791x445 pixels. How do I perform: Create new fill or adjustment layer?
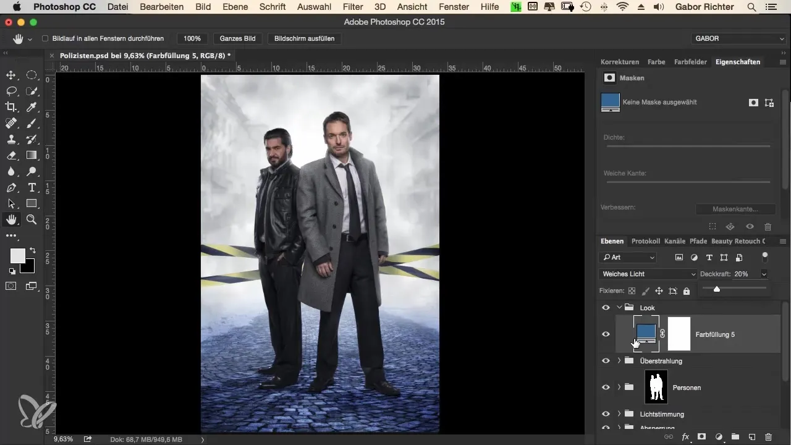(719, 436)
